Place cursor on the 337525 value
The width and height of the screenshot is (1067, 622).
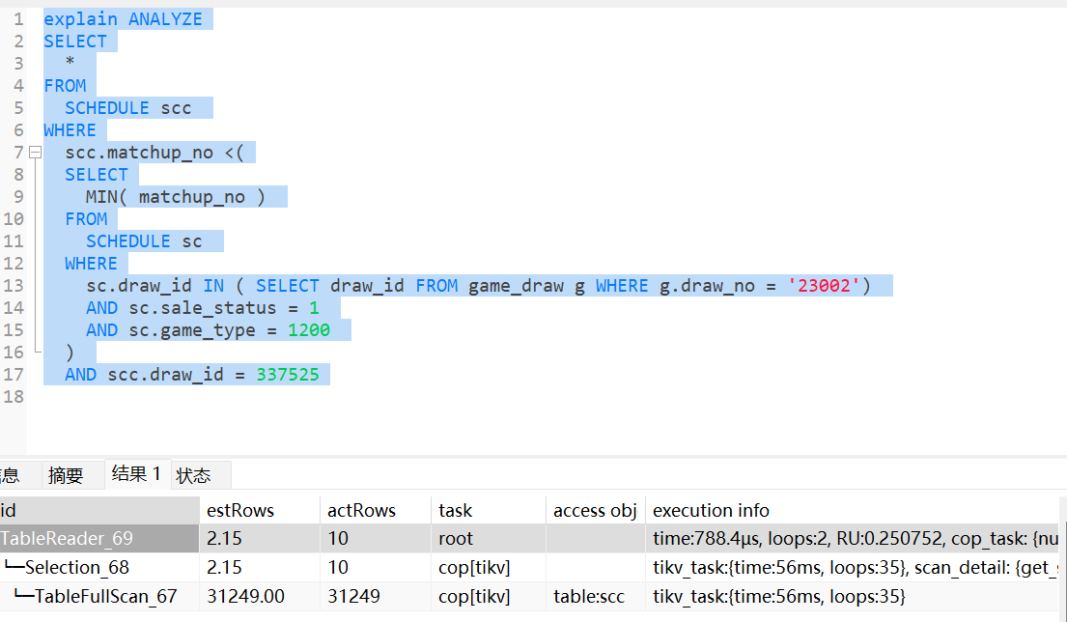point(287,375)
